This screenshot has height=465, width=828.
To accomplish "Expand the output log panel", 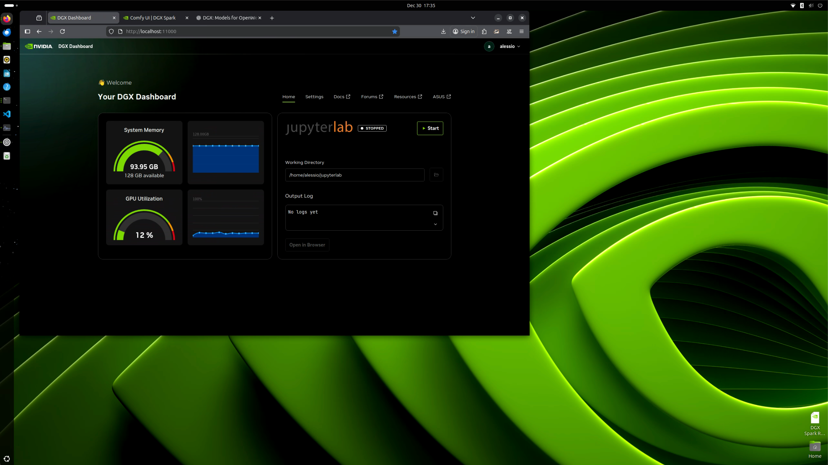I will coord(435,224).
